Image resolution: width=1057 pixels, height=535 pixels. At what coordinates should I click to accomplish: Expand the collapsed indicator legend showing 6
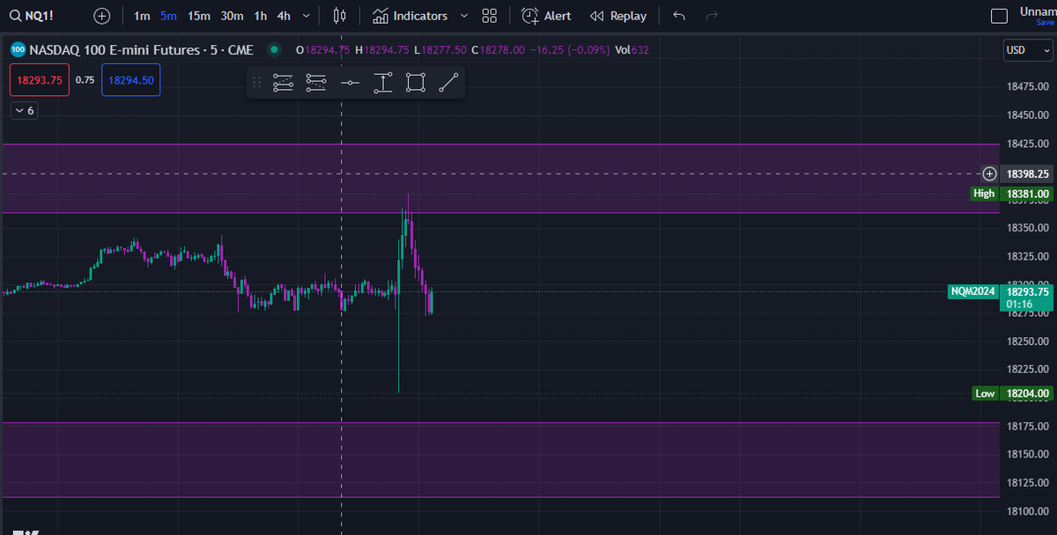click(x=24, y=111)
